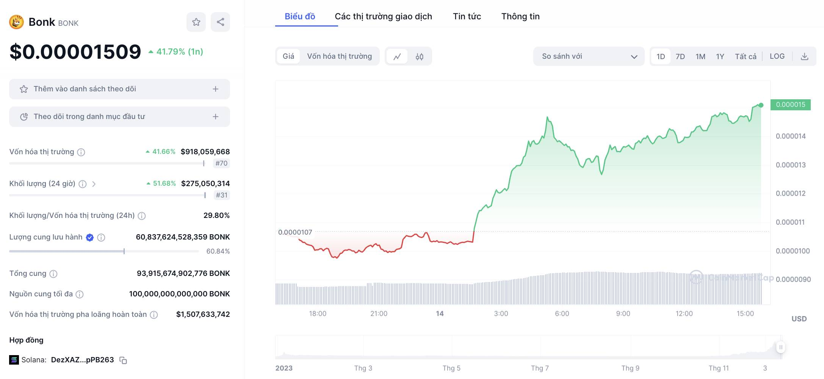
Task: Click the 0.0000107 opening price label
Action: pos(295,232)
